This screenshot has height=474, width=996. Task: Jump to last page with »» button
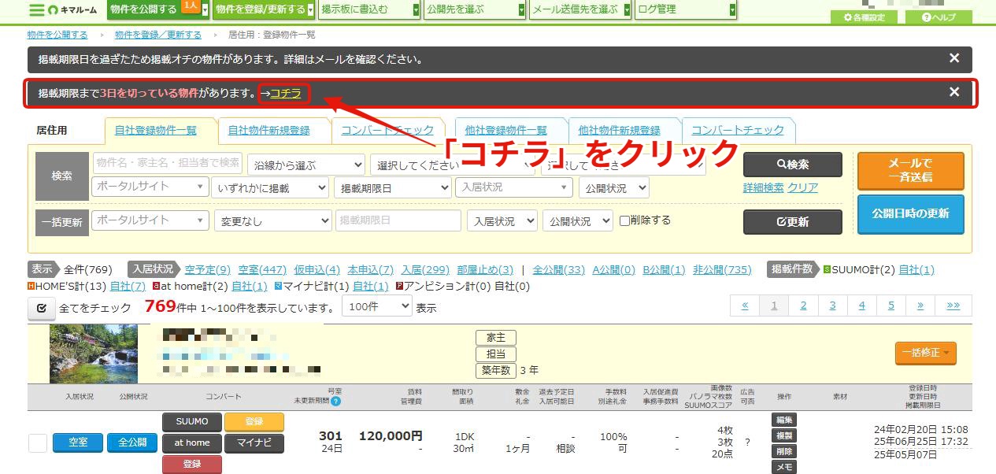953,306
